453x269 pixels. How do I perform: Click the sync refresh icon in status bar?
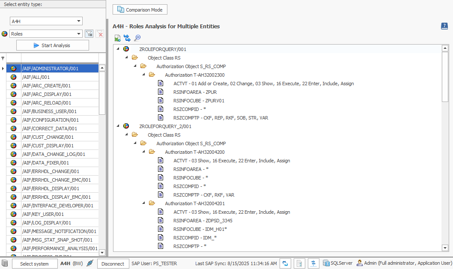(x=286, y=263)
